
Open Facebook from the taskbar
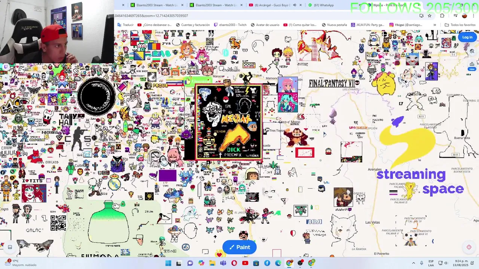[x=267, y=263]
